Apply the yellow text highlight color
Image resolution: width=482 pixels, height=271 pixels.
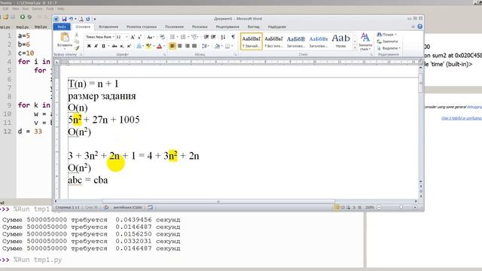pyautogui.click(x=148, y=46)
